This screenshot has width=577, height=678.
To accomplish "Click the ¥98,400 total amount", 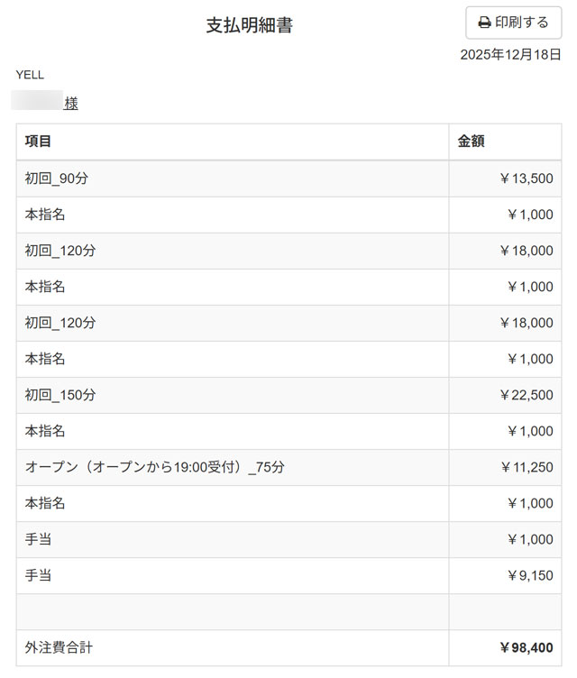I will click(x=526, y=647).
